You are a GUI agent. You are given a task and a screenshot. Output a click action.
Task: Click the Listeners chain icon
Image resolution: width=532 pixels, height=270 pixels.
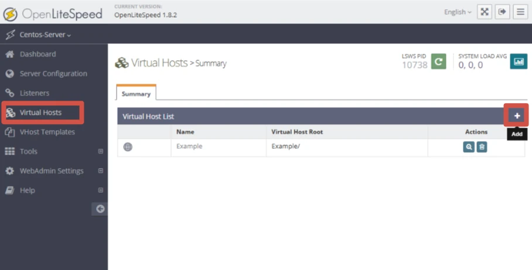[10, 93]
